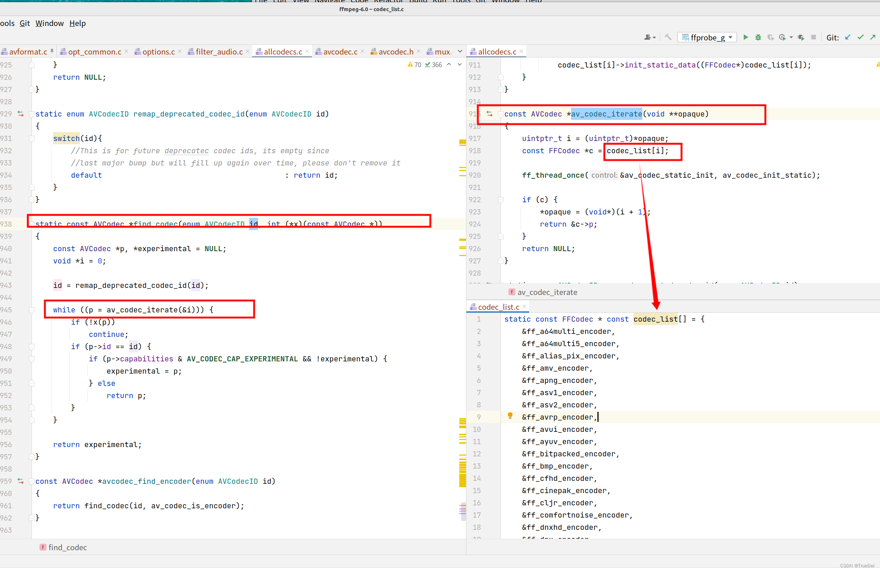880x571 pixels.
Task: Open the Code With Me user dropdown
Action: 650,37
